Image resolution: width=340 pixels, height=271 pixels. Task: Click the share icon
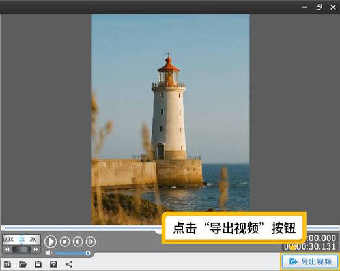pyautogui.click(x=69, y=264)
